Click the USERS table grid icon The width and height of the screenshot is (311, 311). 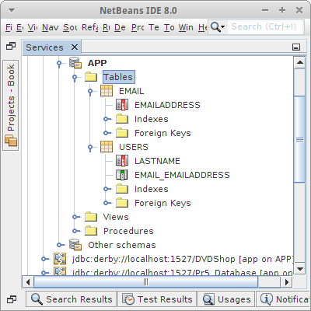tap(107, 147)
